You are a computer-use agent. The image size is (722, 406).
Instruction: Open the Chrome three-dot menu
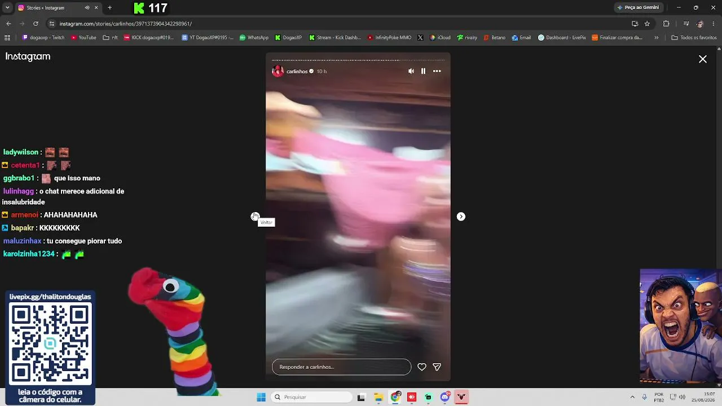point(714,24)
